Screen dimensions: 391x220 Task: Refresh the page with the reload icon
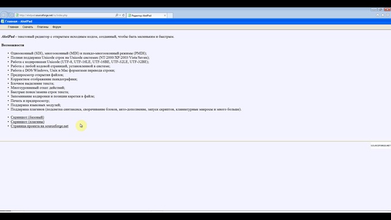123,15
